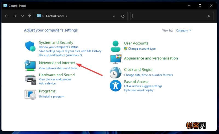Image resolution: width=219 pixels, height=134 pixels.
Task: Maximize the Control Panel window
Action: coord(200,6)
